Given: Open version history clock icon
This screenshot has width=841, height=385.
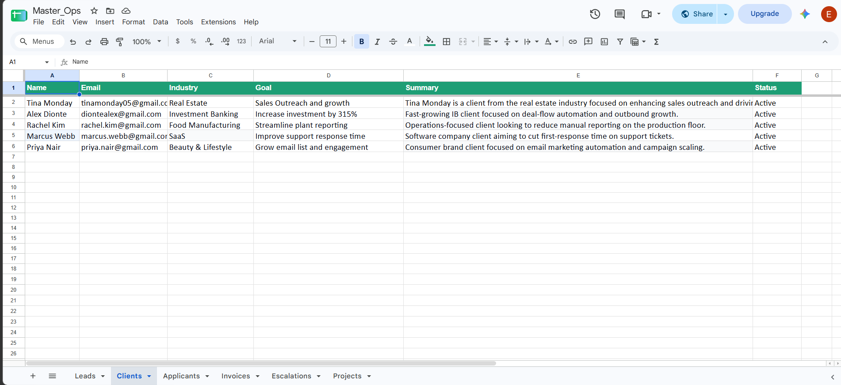Looking at the screenshot, I should pyautogui.click(x=595, y=14).
